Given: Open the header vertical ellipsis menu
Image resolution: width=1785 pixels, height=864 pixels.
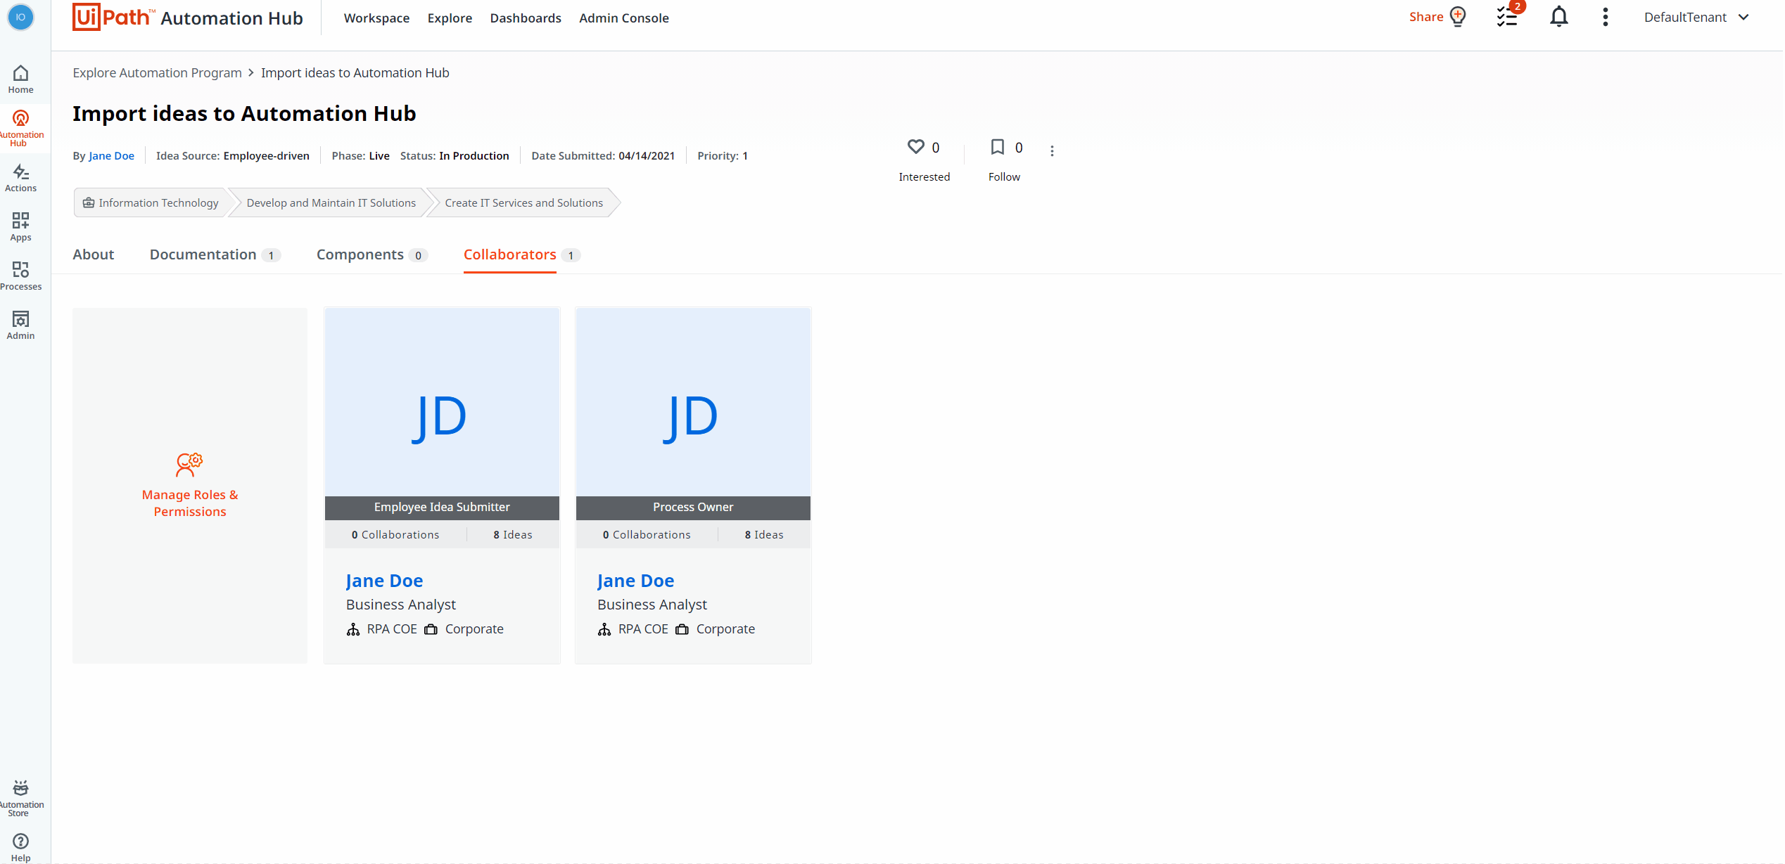Looking at the screenshot, I should (x=1605, y=17).
